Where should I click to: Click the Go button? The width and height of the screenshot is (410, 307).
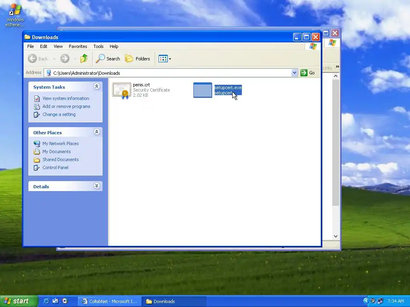coord(307,73)
